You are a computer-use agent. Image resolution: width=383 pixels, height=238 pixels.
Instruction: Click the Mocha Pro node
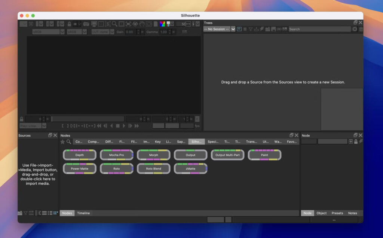point(116,155)
